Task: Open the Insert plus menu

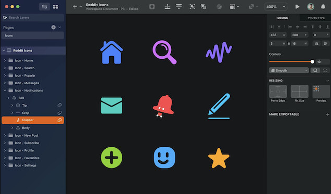Action: (75, 7)
